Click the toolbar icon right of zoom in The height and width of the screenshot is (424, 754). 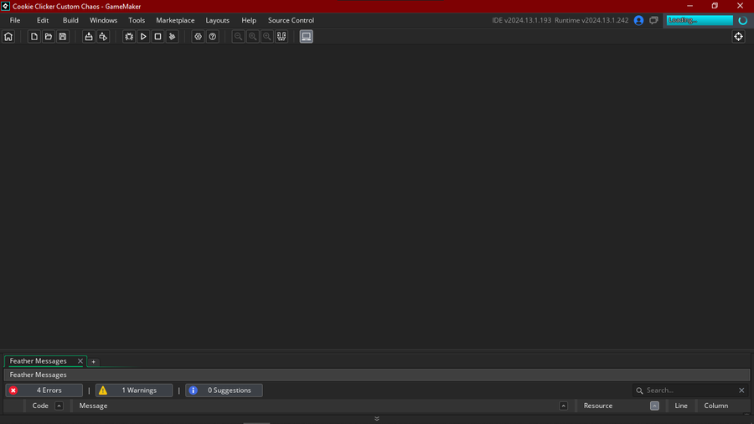(x=281, y=37)
